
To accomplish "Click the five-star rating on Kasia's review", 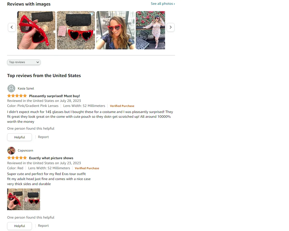I will coord(17,96).
